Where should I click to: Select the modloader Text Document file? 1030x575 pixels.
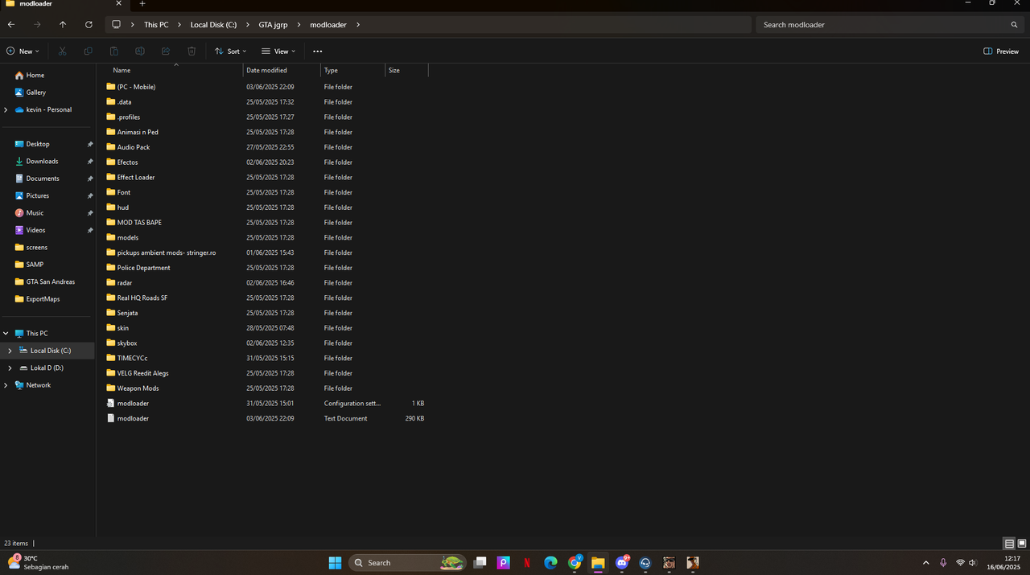[x=133, y=419]
